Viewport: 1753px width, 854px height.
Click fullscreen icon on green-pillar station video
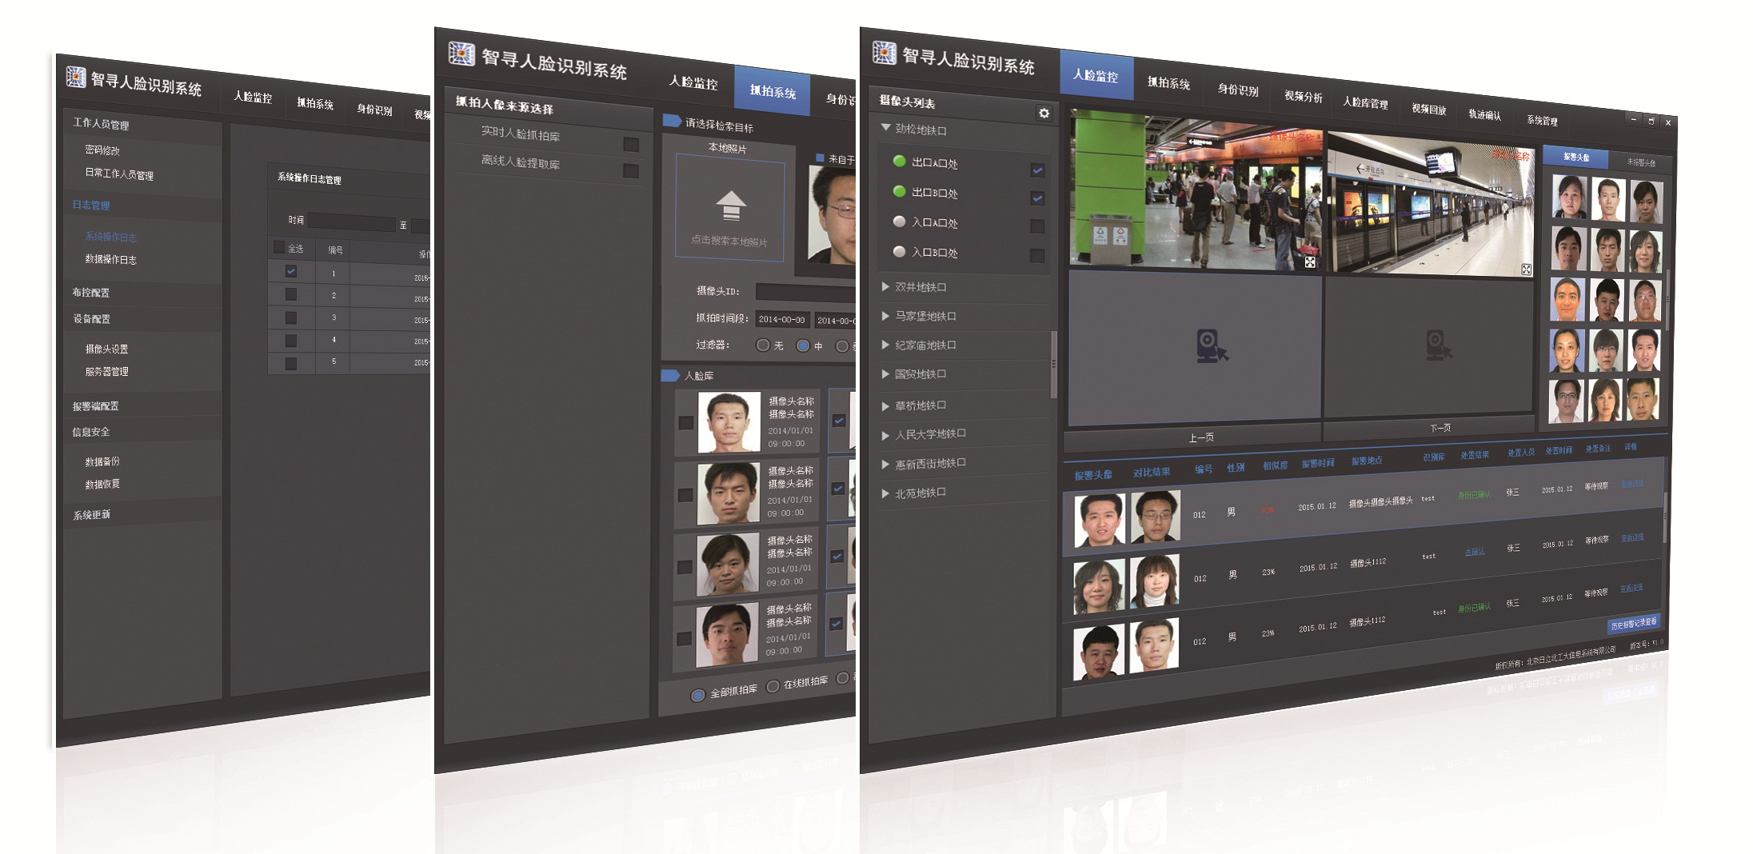point(1310,262)
